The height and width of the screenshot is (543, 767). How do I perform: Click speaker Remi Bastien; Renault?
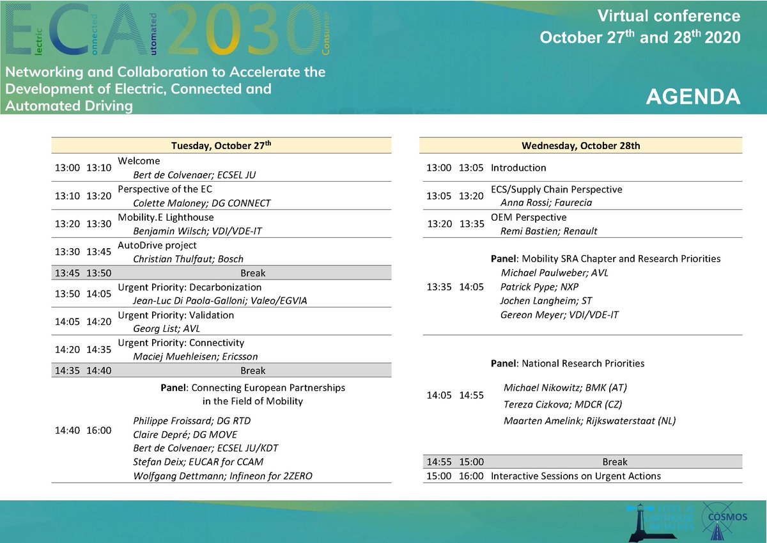(549, 231)
